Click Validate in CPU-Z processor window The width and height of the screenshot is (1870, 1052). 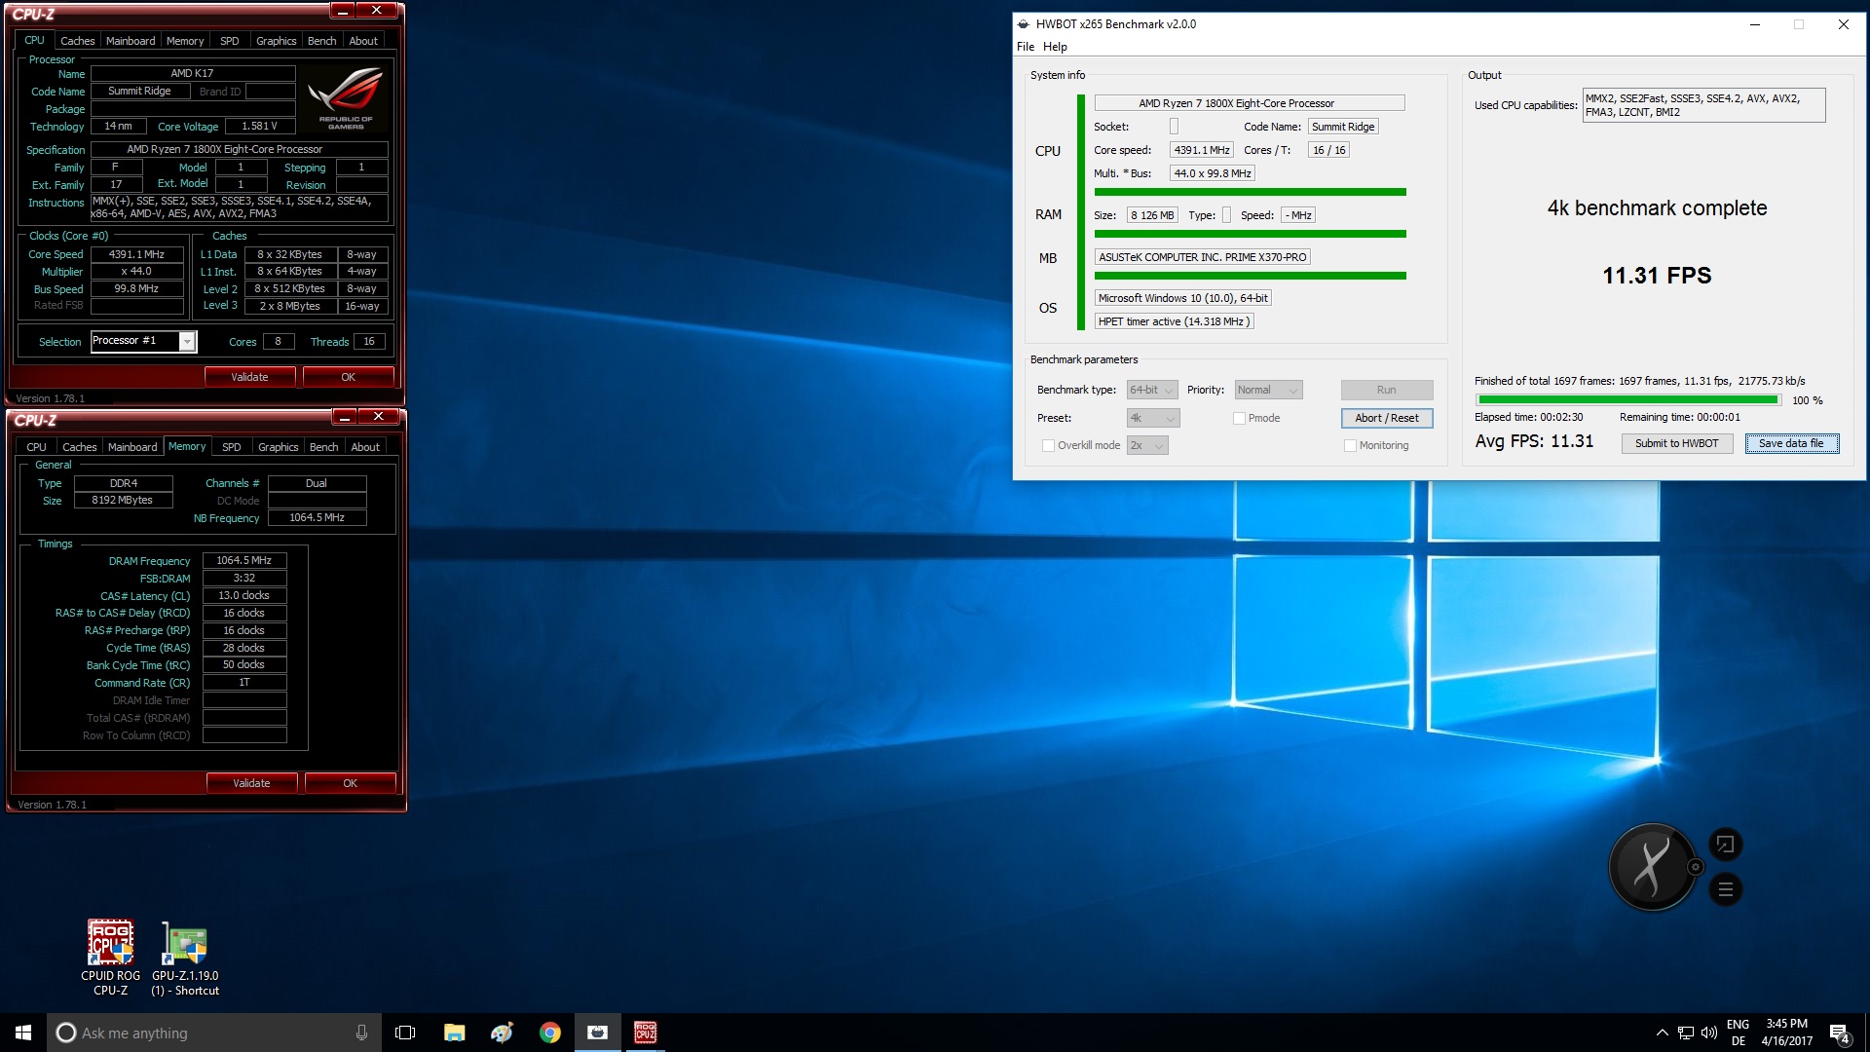[x=249, y=377]
